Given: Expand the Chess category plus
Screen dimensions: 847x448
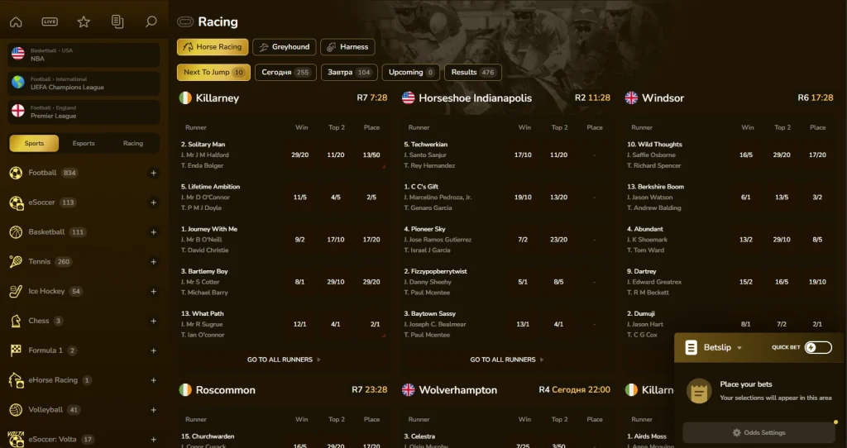Looking at the screenshot, I should [x=153, y=321].
